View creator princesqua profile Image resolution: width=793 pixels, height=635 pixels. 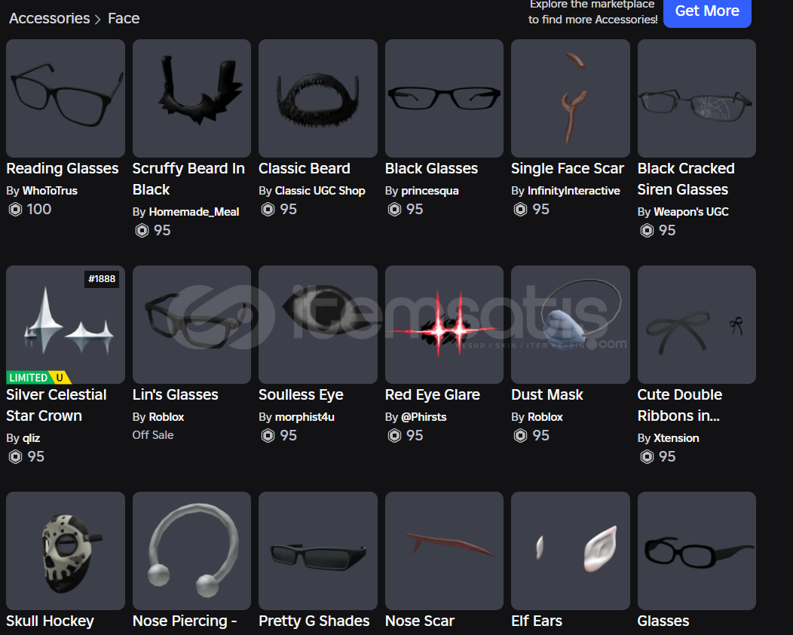pos(430,191)
